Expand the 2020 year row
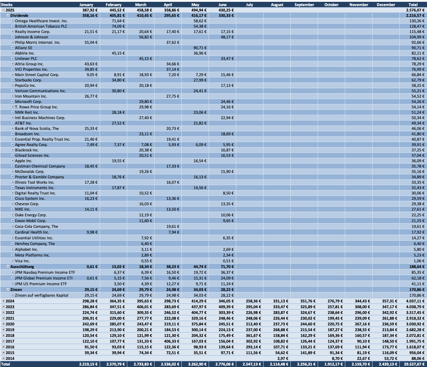Image resolution: width=427 pixels, height=367 pixels. [x=3, y=324]
